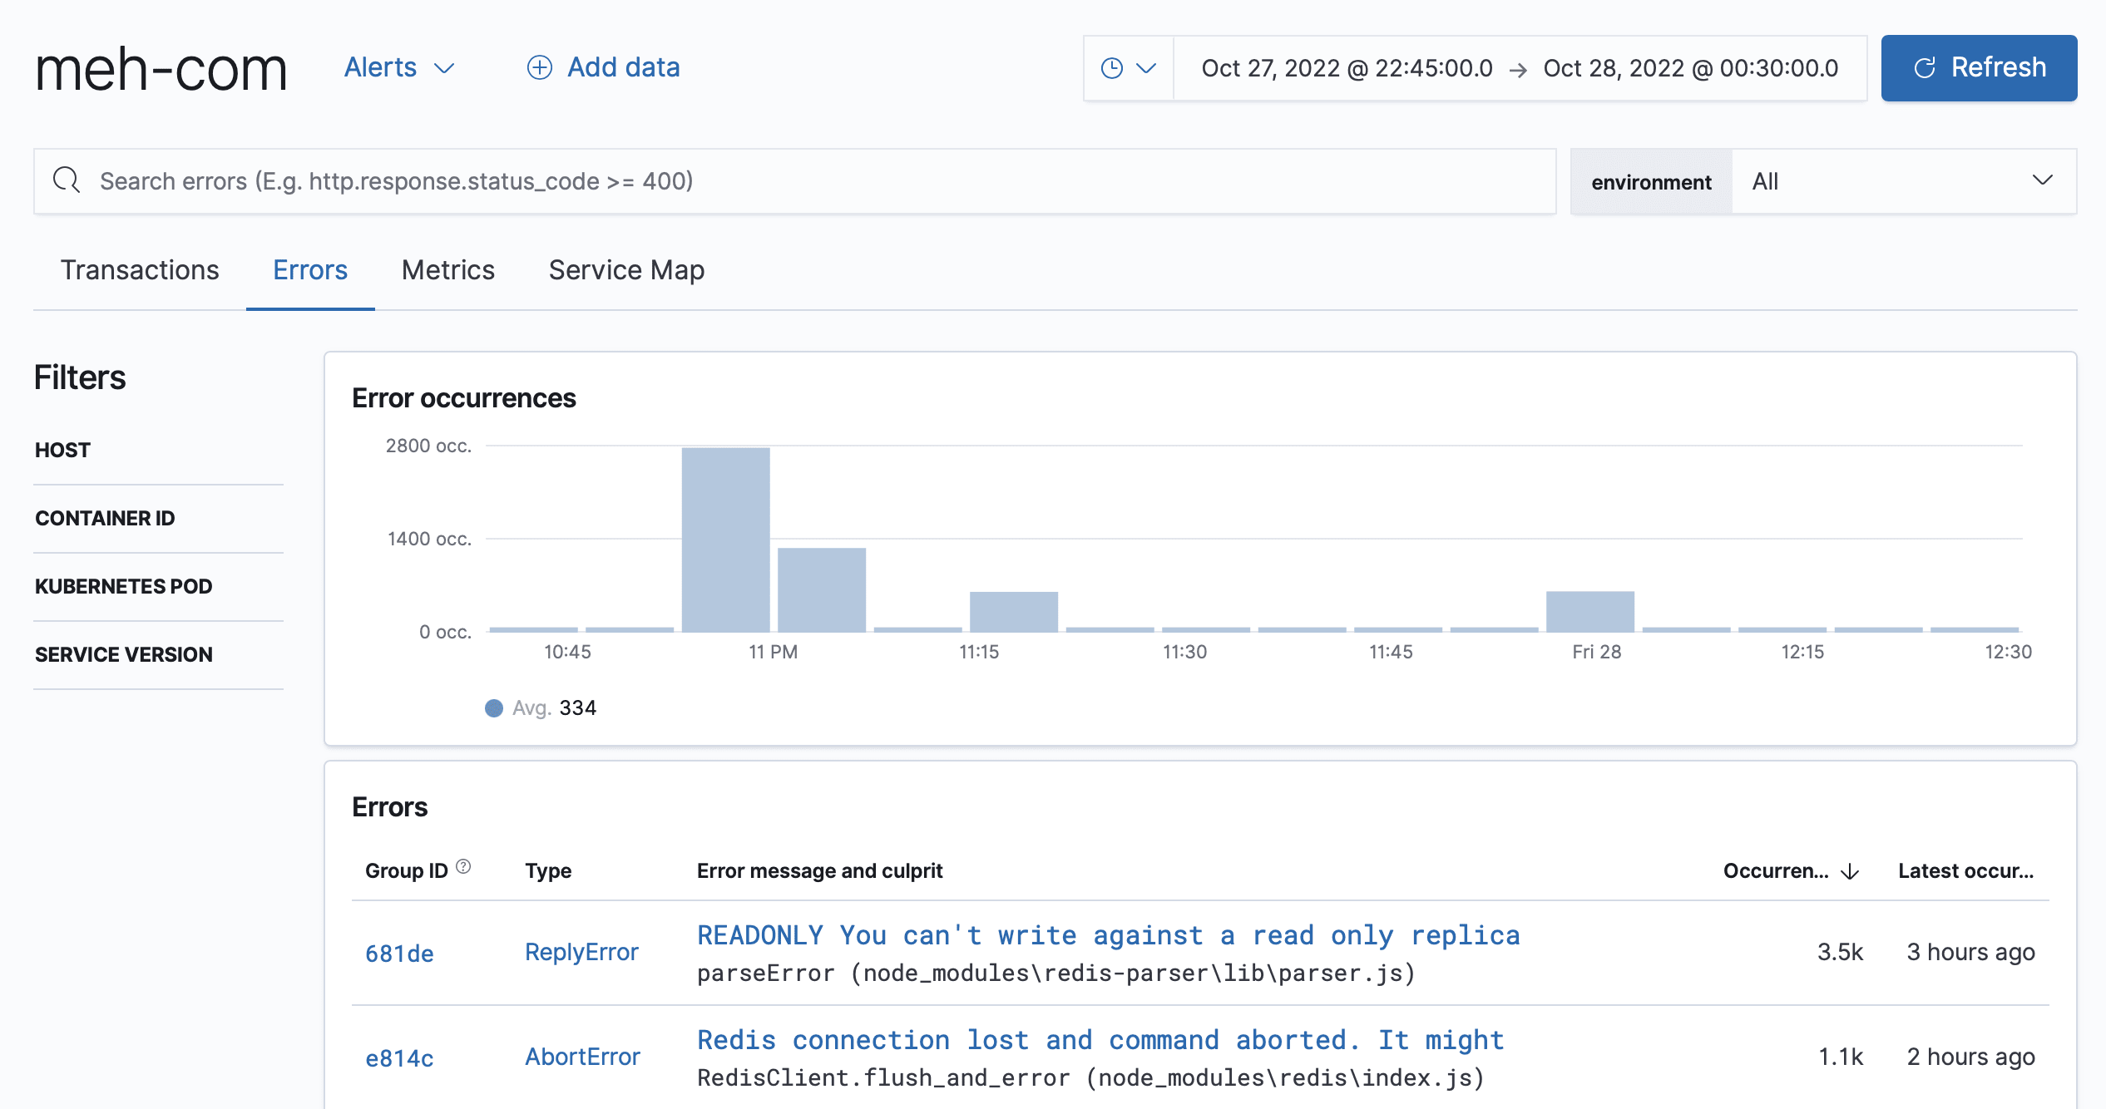The image size is (2106, 1109).
Task: Toggle the Avg. legend series dot
Action: click(x=494, y=708)
